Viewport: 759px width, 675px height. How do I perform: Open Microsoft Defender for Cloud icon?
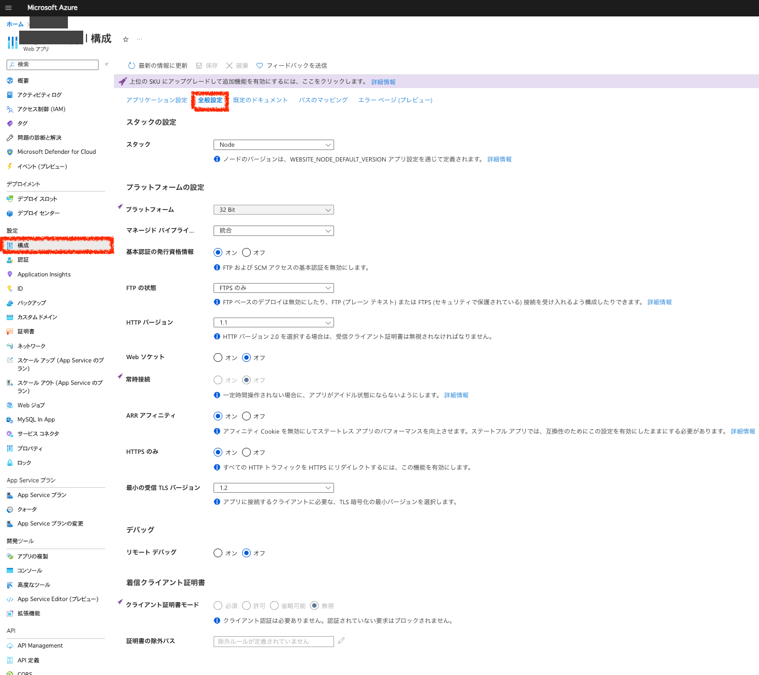[10, 152]
